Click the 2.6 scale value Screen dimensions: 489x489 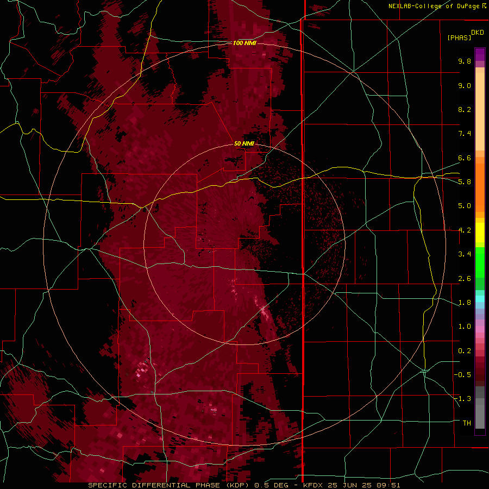pos(465,279)
